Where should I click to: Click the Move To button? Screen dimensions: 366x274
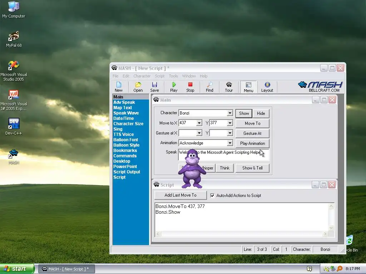253,123
